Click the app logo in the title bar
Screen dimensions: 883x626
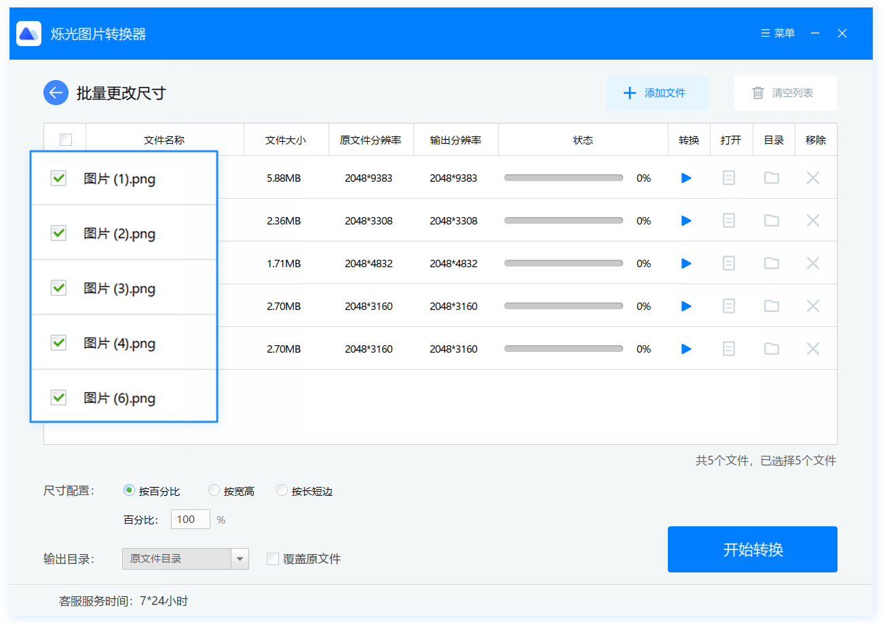point(28,33)
